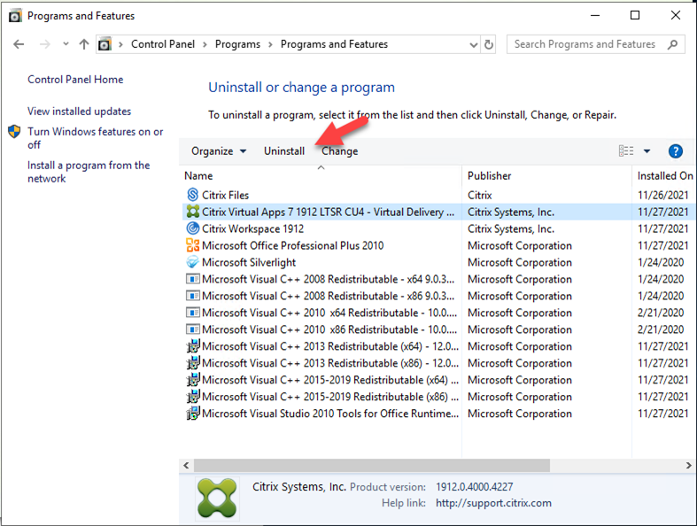Click icon of Visual C++ 2013 Redistributable (x64)
Screen dimensions: 697x526
pyautogui.click(x=192, y=346)
